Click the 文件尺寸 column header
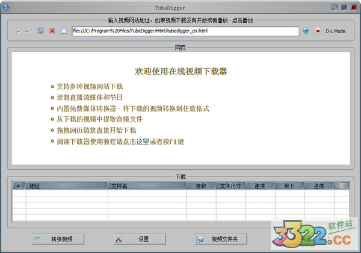This screenshot has height=253, width=361. (x=230, y=186)
